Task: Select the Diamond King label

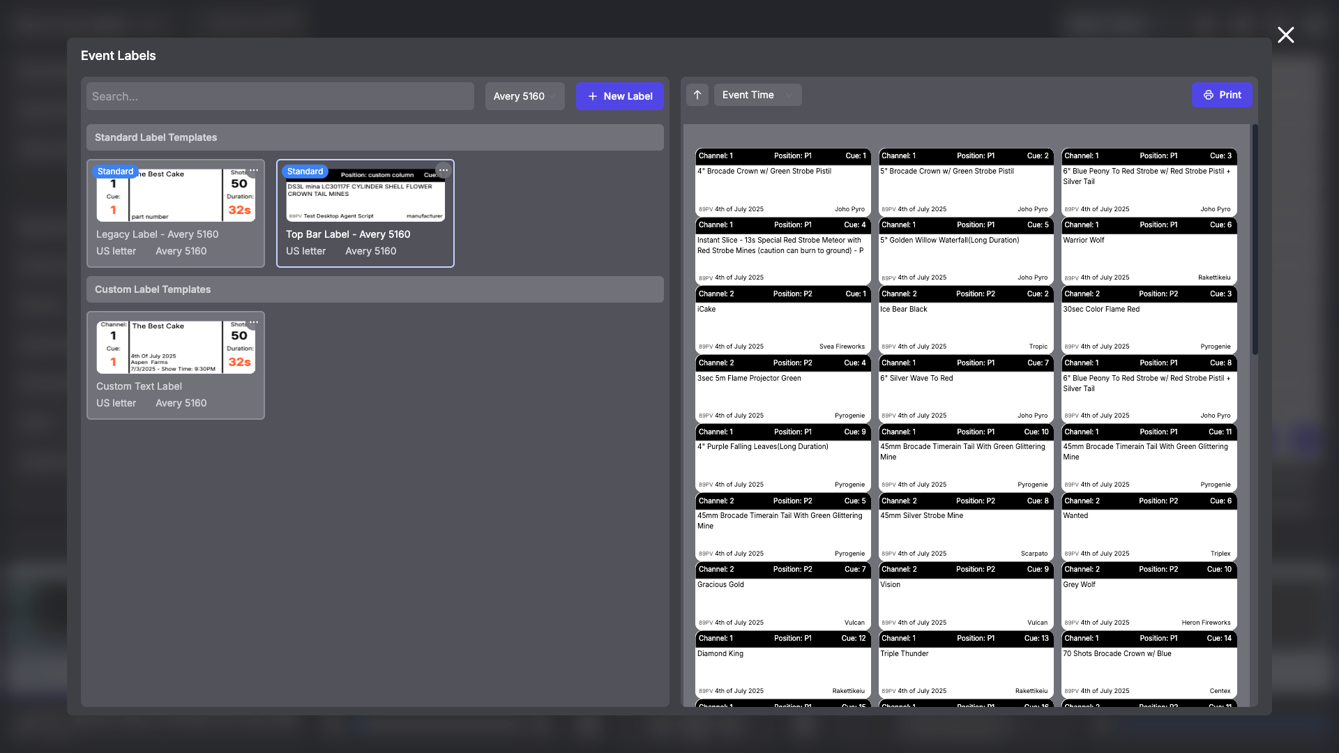Action: [x=782, y=664]
